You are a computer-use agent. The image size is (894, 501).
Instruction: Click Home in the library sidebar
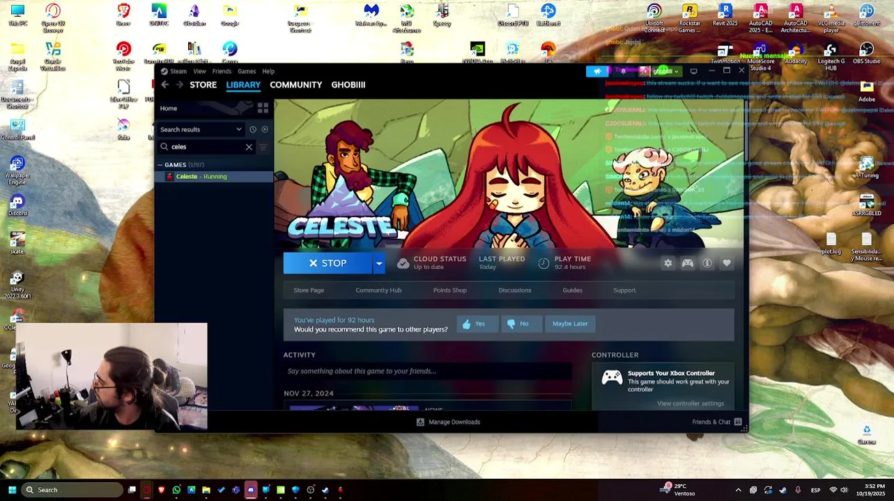click(x=169, y=109)
